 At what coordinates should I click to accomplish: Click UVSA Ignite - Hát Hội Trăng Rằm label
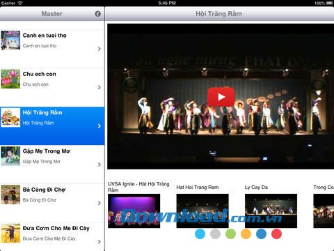coord(138,187)
